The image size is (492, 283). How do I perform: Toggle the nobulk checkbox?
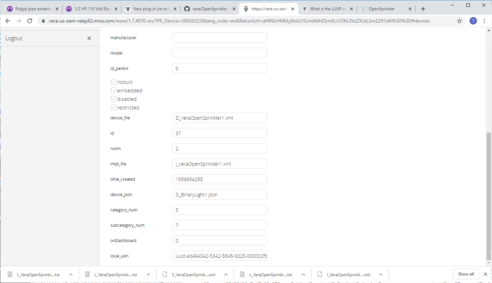pyautogui.click(x=114, y=82)
